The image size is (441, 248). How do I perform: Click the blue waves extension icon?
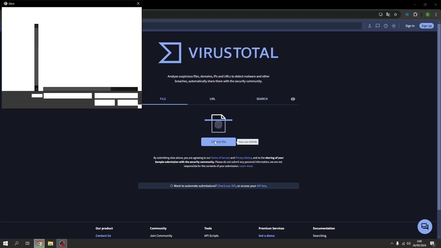click(x=407, y=14)
